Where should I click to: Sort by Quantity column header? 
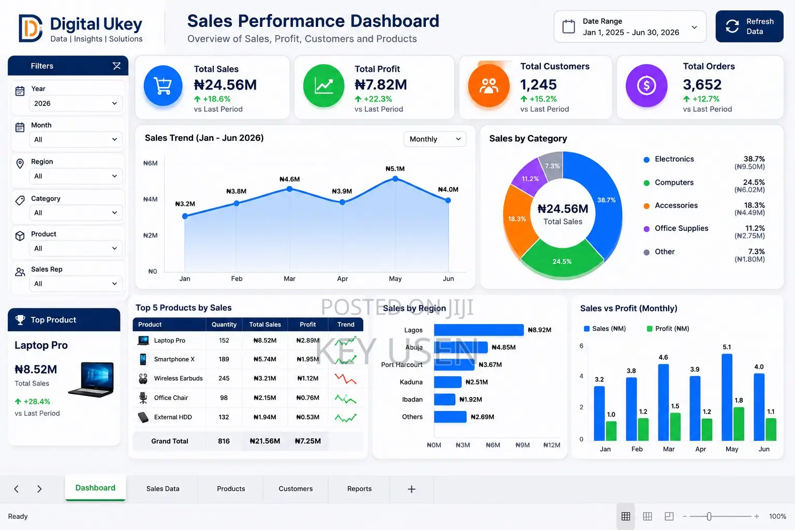[x=224, y=325]
